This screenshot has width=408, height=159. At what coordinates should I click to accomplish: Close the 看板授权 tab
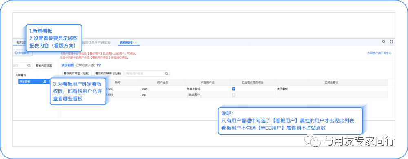tap(136, 43)
